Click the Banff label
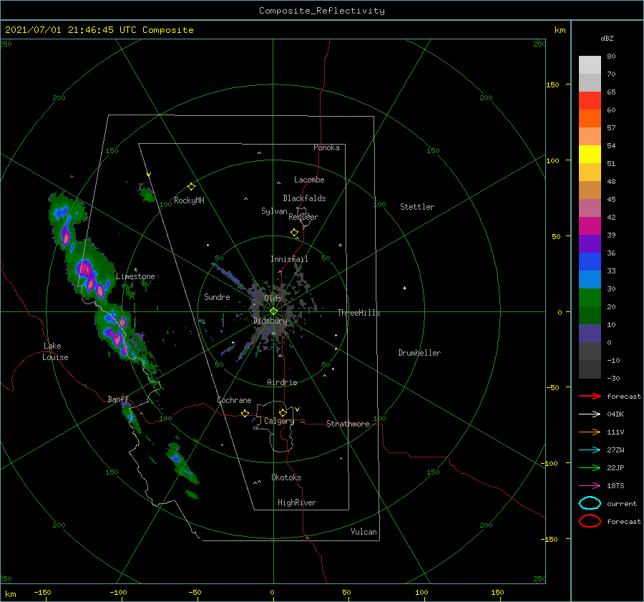 (x=118, y=399)
